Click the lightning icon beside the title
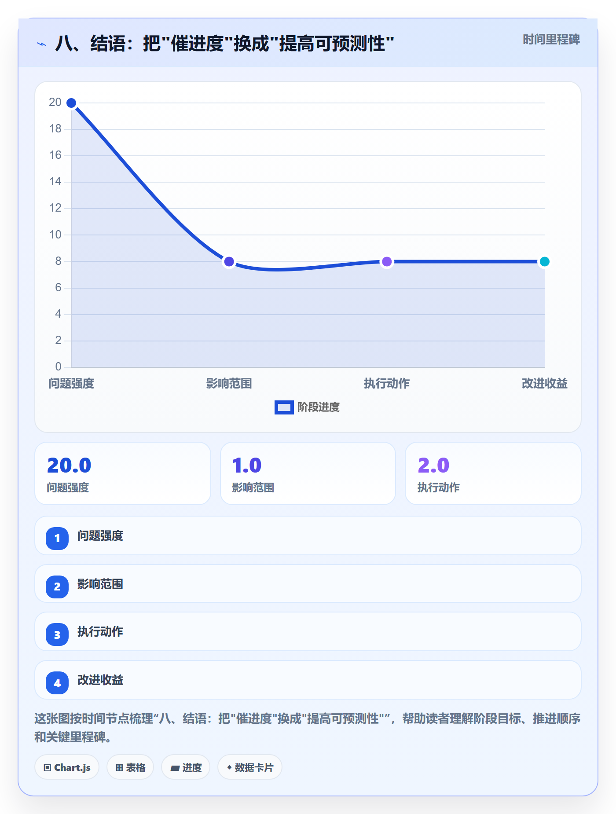 (x=42, y=44)
